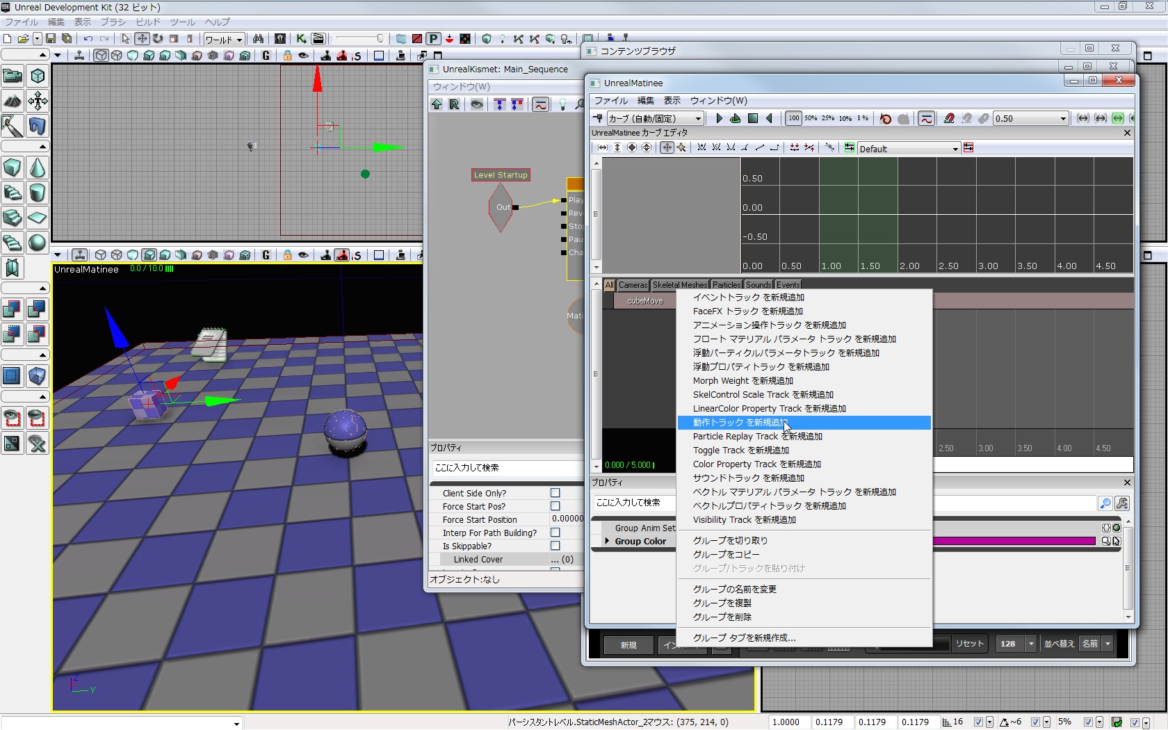Choose グループを削除 in the context menu
Screen dimensions: 1168x730
[722, 617]
